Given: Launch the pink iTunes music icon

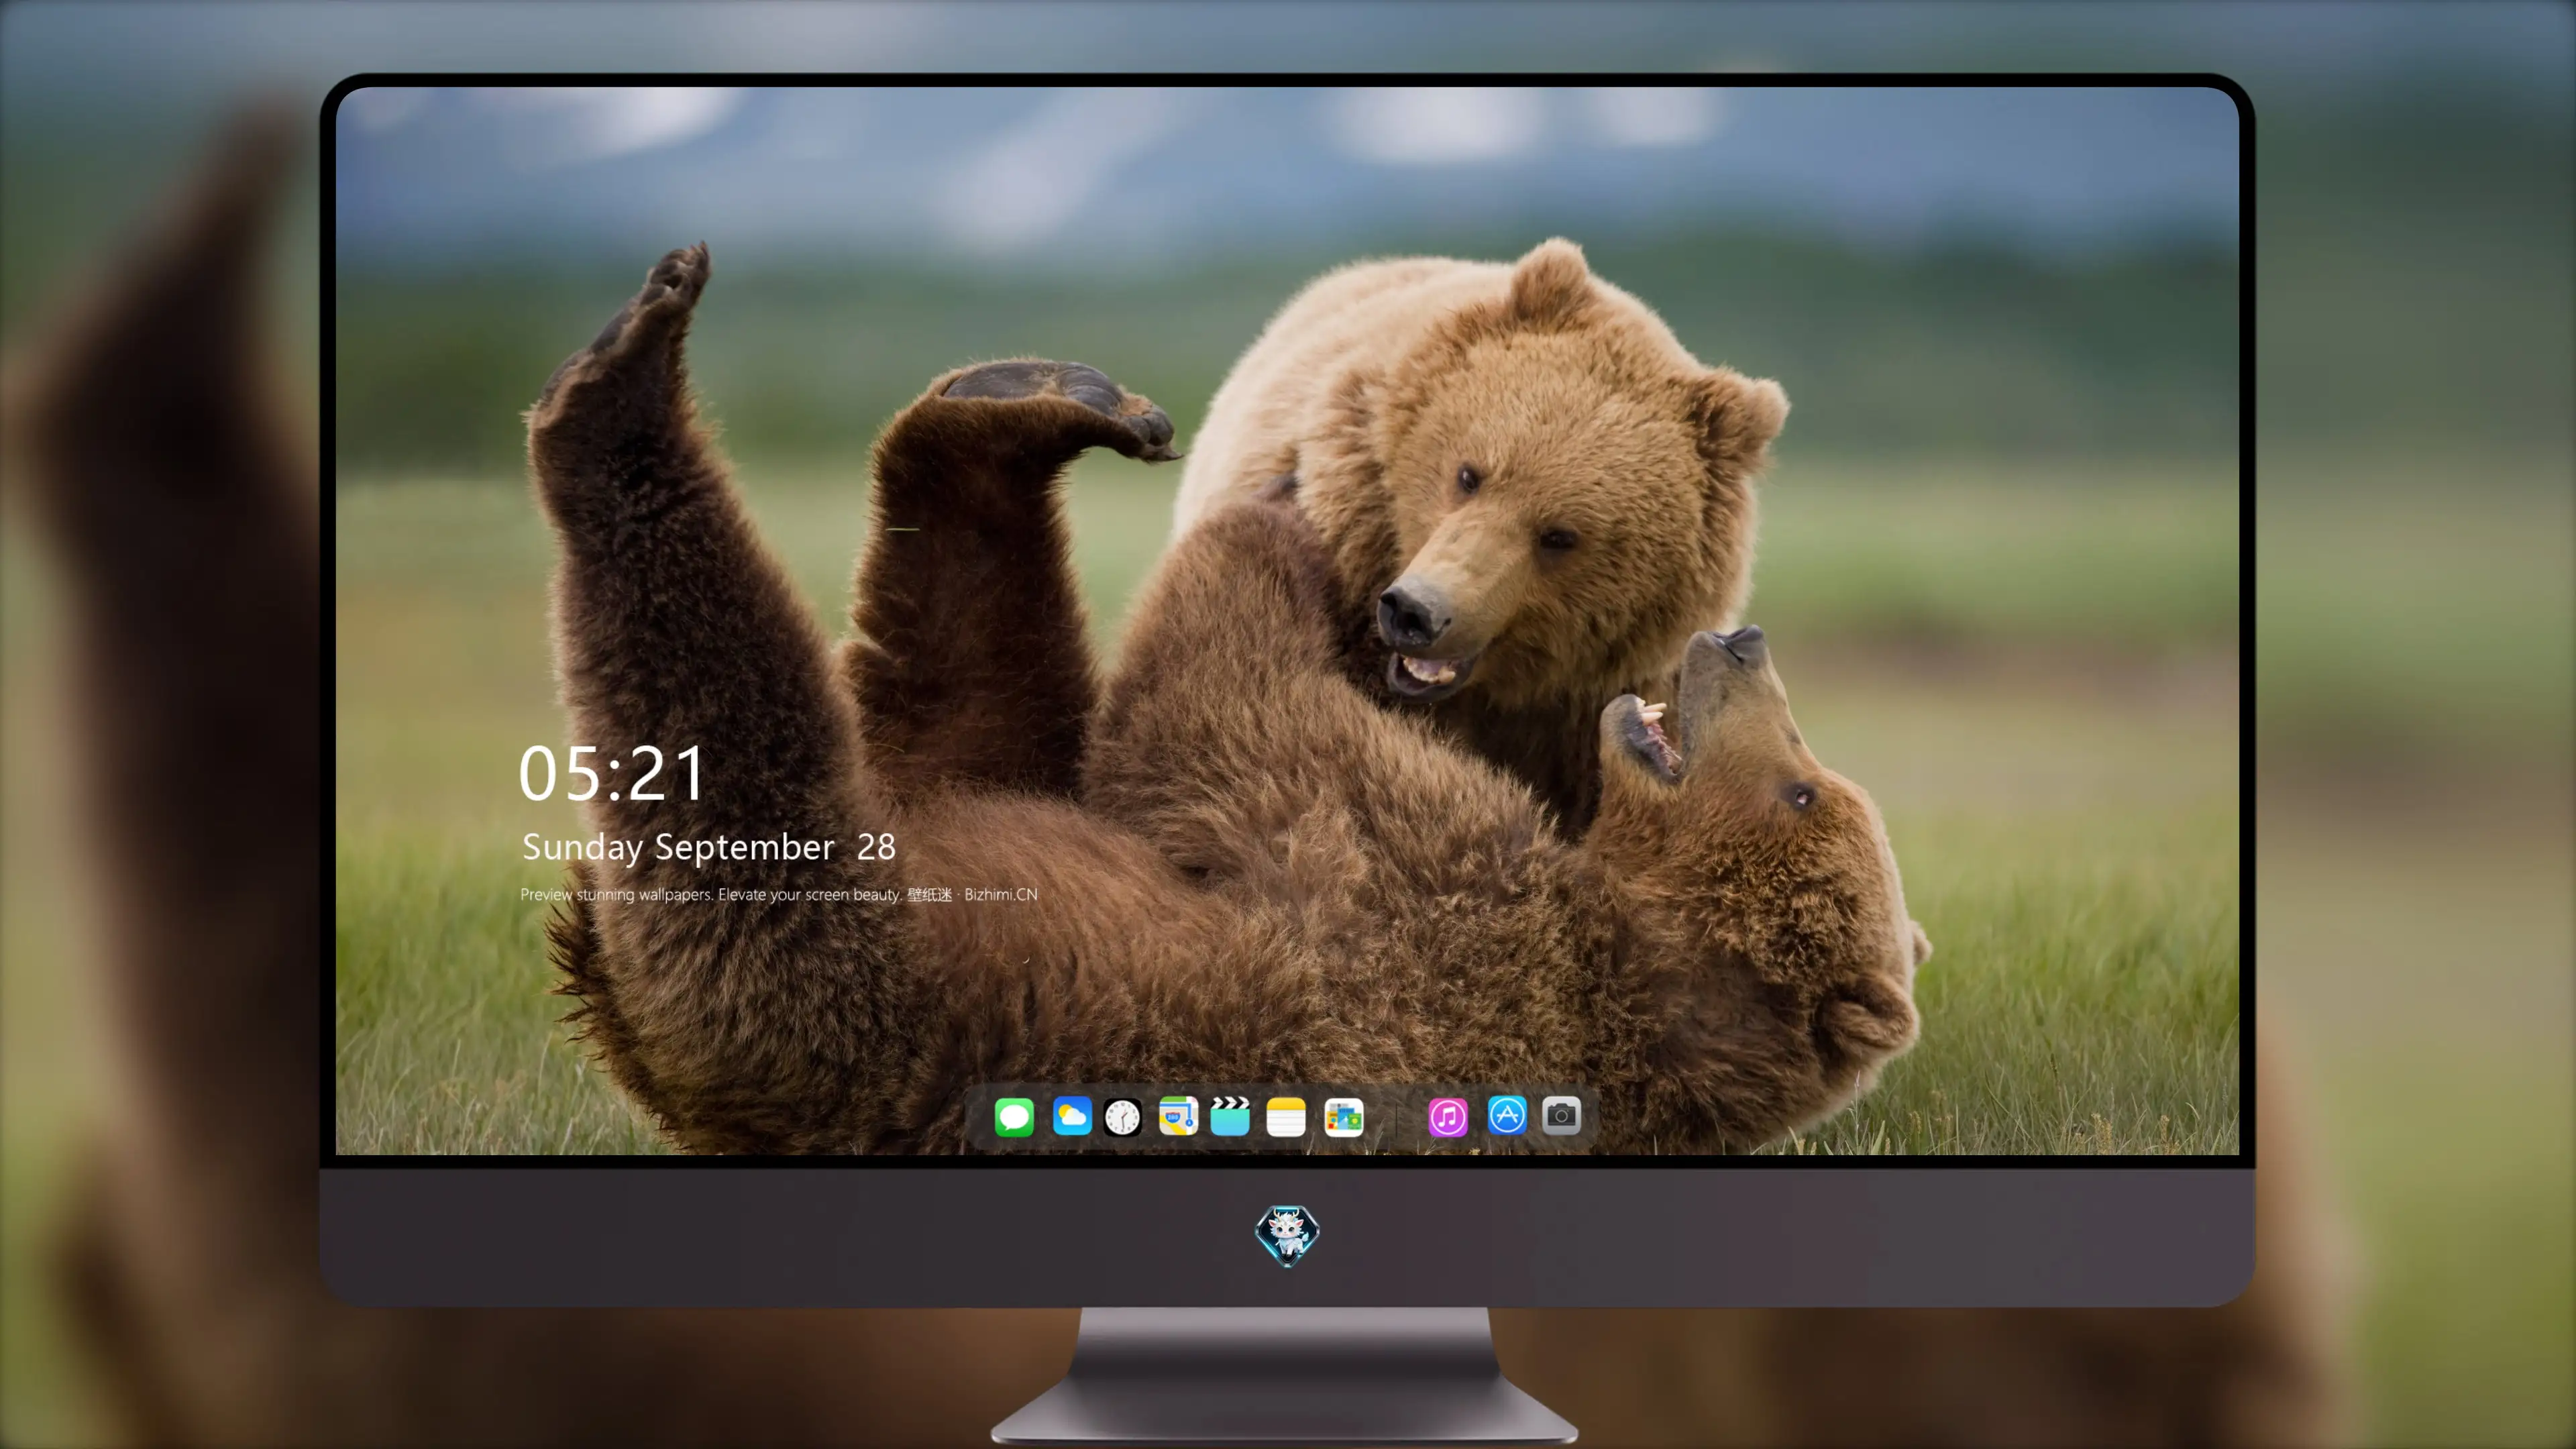Looking at the screenshot, I should tap(1448, 1117).
